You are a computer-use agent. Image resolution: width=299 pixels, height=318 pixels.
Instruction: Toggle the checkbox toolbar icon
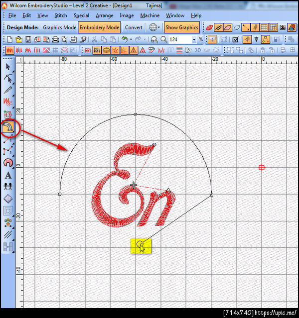coord(235,39)
